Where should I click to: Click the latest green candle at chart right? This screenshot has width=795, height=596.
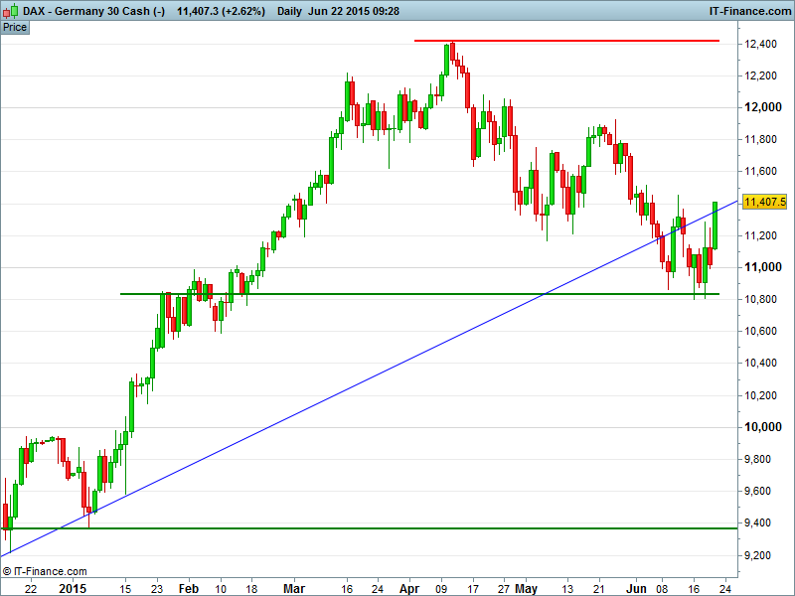[715, 224]
